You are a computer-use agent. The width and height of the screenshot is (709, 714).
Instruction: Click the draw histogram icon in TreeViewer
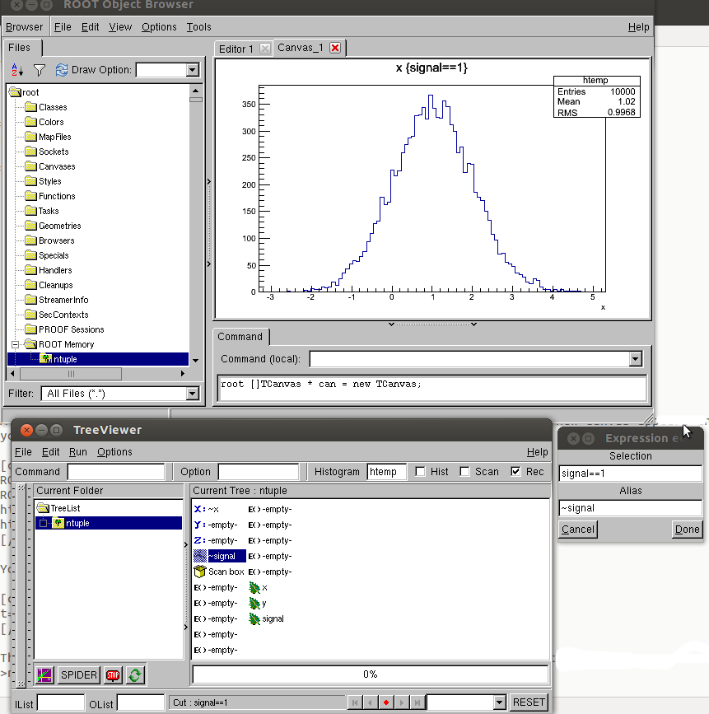pyautogui.click(x=44, y=675)
